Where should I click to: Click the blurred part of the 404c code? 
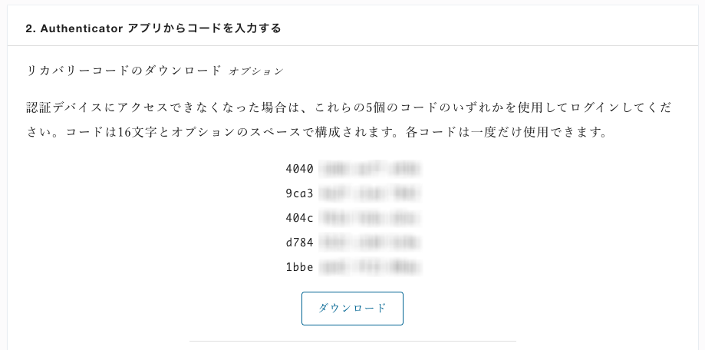pos(370,218)
